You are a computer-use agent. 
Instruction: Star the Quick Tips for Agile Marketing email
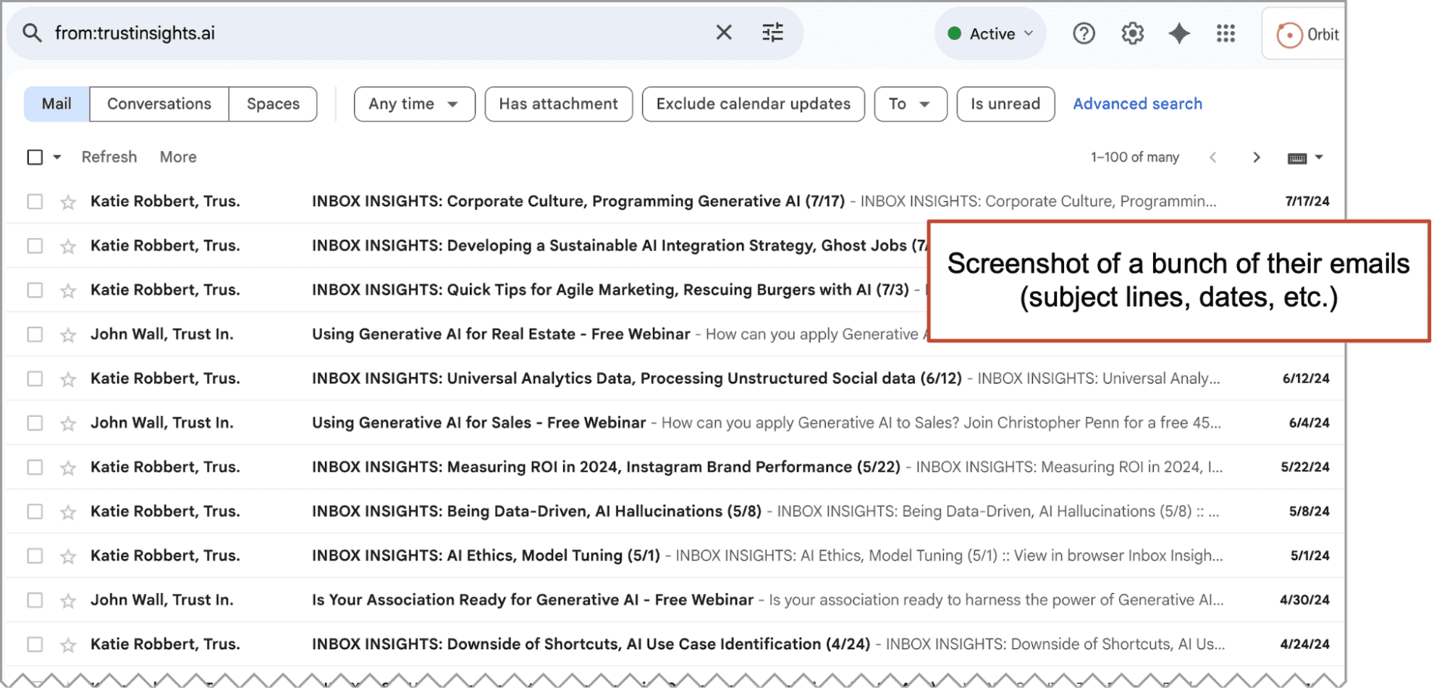68,290
